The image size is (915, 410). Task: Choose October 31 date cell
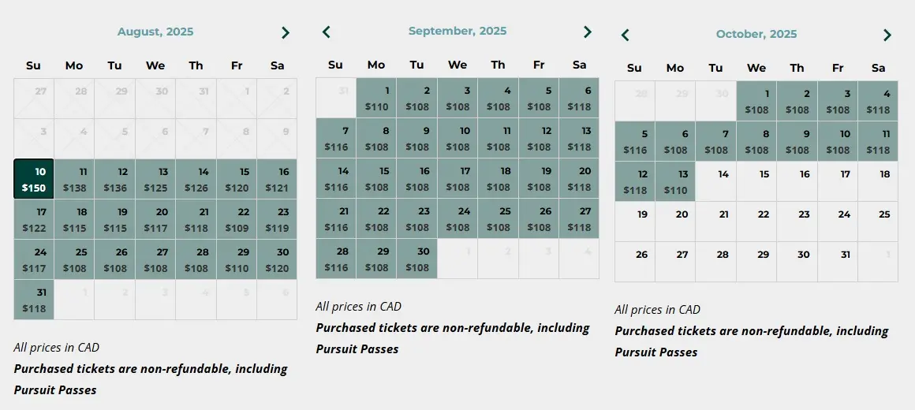click(x=838, y=262)
